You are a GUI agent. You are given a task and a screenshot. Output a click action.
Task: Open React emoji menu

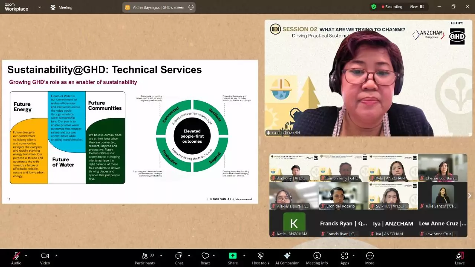205,258
